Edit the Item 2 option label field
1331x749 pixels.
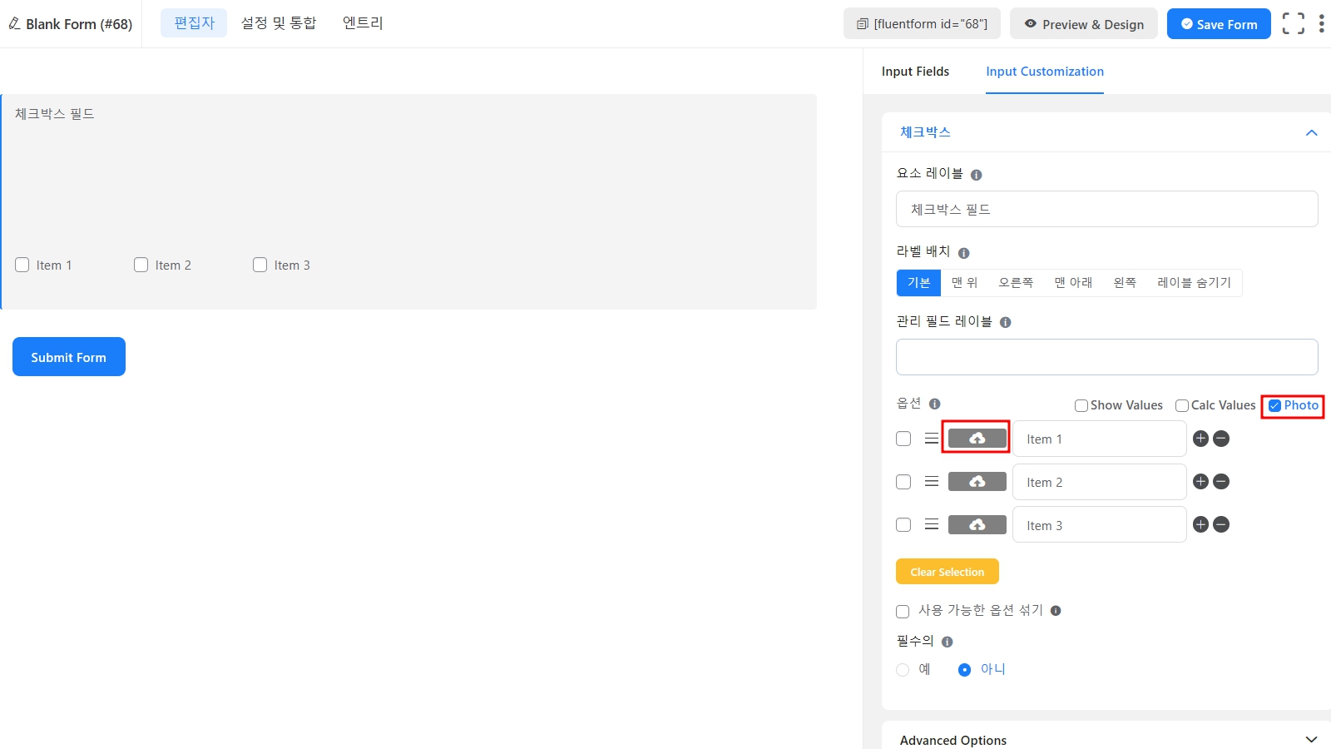[x=1100, y=482]
